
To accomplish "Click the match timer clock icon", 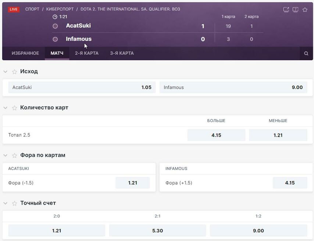I will (55, 17).
